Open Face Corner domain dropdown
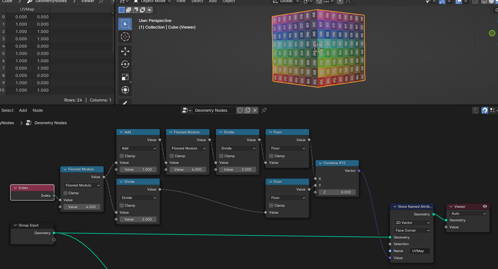This screenshot has width=498, height=269. 412,231
